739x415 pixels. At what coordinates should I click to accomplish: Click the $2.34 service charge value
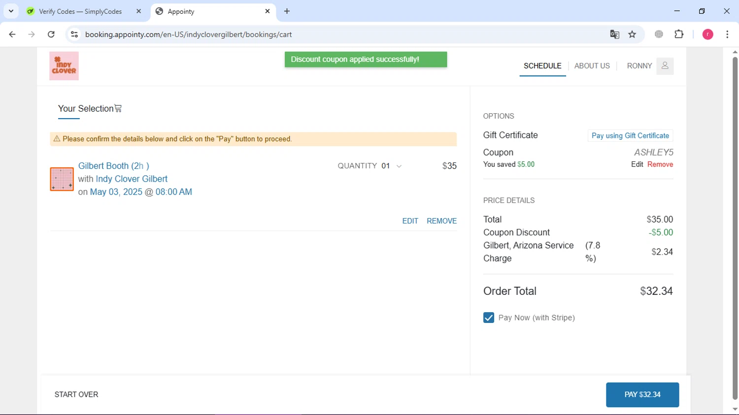(x=662, y=252)
